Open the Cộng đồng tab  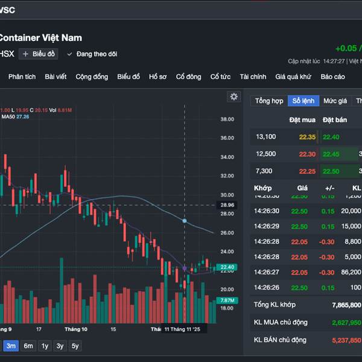coord(92,77)
